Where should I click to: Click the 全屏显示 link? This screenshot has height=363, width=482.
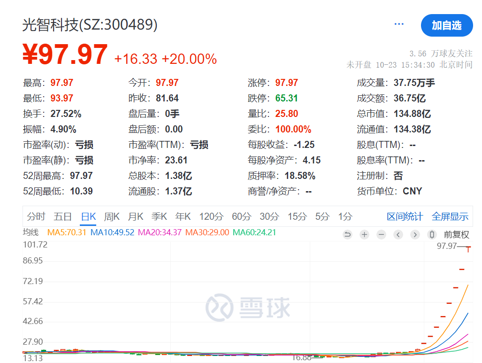coord(450,216)
